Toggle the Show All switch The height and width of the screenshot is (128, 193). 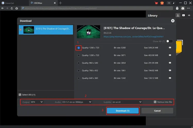point(169,41)
